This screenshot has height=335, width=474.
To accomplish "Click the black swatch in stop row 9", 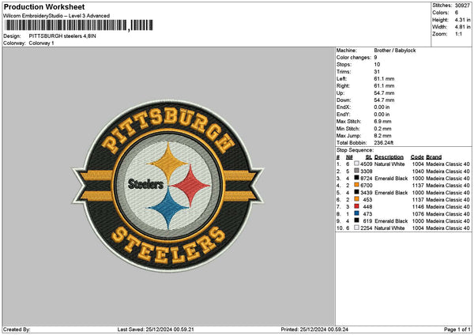I will click(357, 220).
